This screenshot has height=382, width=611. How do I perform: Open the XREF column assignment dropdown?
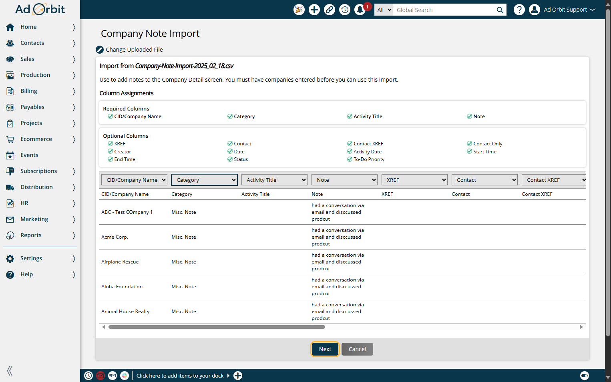414,180
